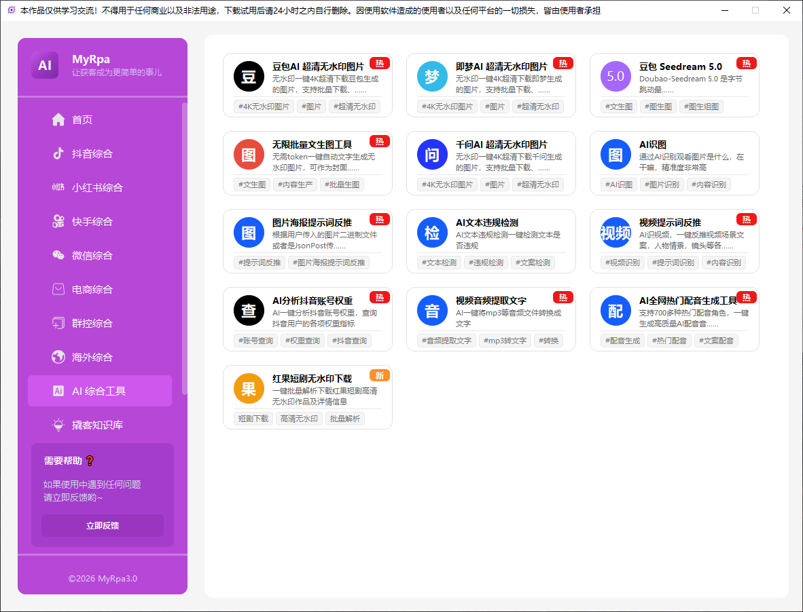803x612 pixels.
Task: Click the #AI识图 tag
Action: [619, 185]
